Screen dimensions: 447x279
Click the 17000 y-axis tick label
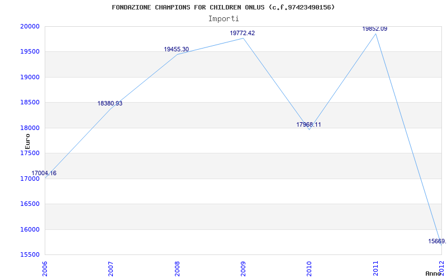30,179
